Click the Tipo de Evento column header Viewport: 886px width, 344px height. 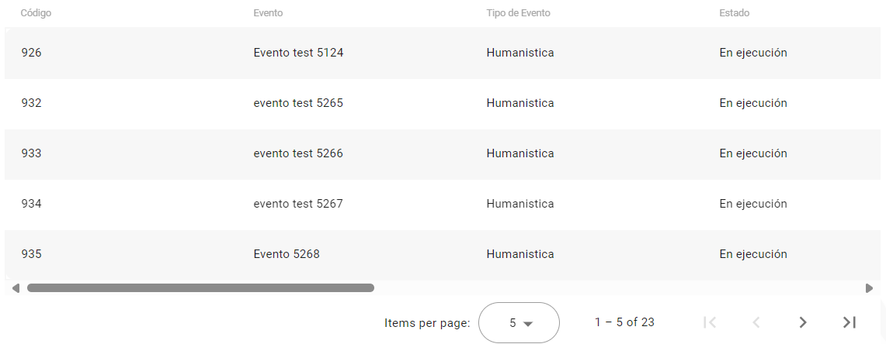[519, 13]
